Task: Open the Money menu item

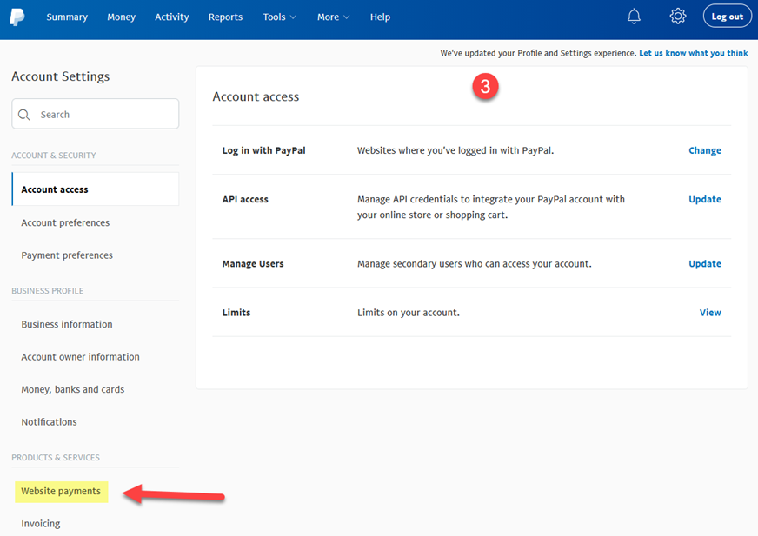Action: pyautogui.click(x=122, y=17)
